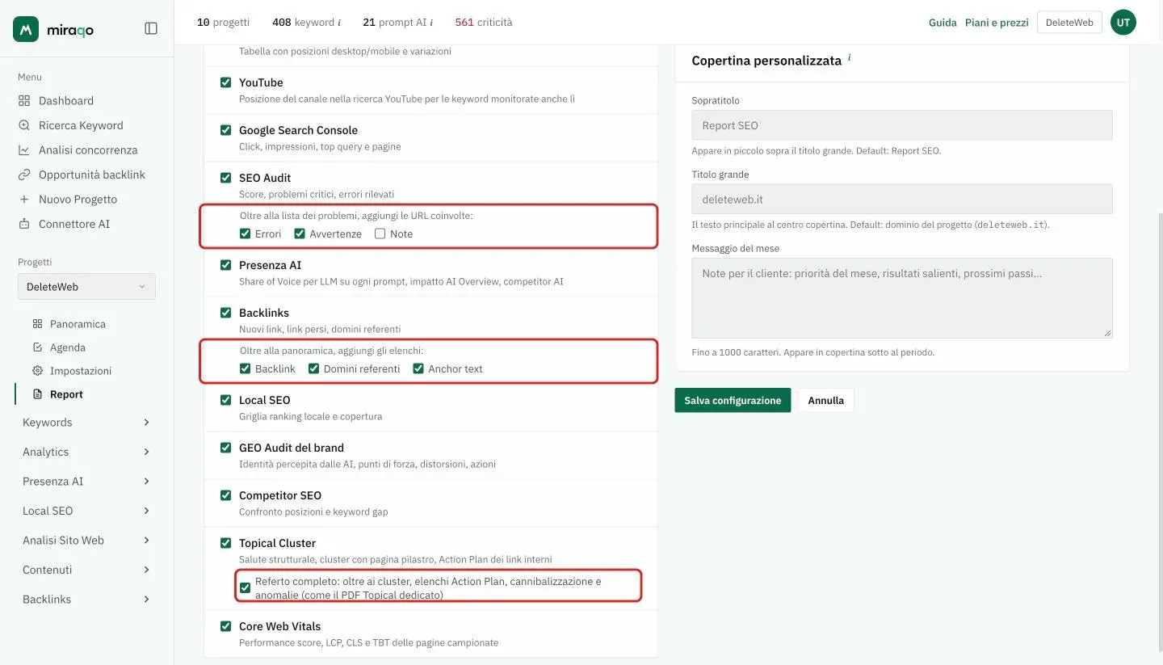Expand the Local SEO sidebar section
Screen dimensions: 1163x665
pos(87,511)
